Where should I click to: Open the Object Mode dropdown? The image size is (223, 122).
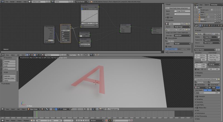point(34,109)
